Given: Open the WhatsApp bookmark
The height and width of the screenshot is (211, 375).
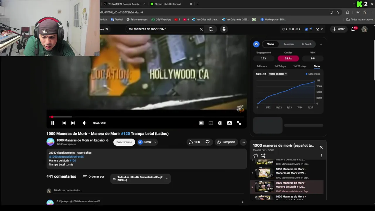Looking at the screenshot, I should 161,20.
